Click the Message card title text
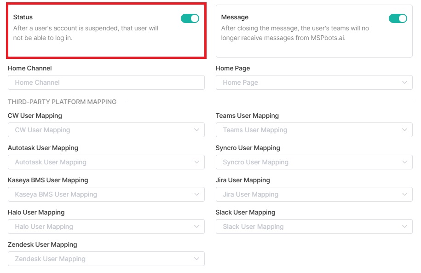Screen dimensions: 421x273 click(x=235, y=17)
